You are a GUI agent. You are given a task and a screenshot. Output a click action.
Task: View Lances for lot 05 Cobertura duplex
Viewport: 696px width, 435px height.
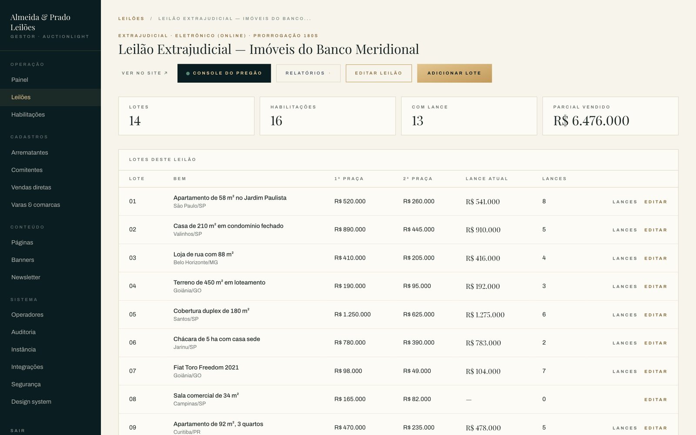click(625, 315)
